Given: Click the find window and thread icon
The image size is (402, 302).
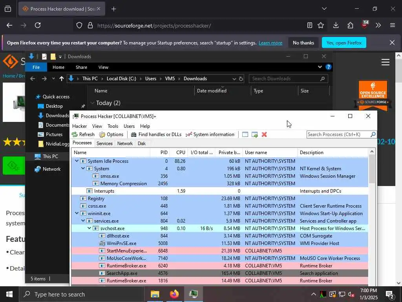Looking at the screenshot, I should (x=254, y=134).
